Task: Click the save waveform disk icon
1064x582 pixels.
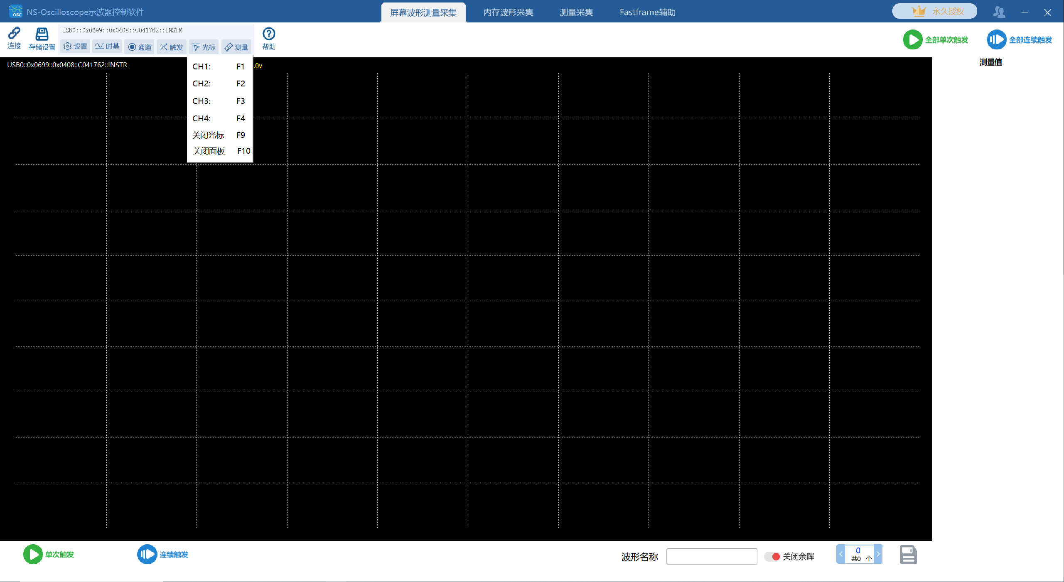Action: click(x=908, y=555)
